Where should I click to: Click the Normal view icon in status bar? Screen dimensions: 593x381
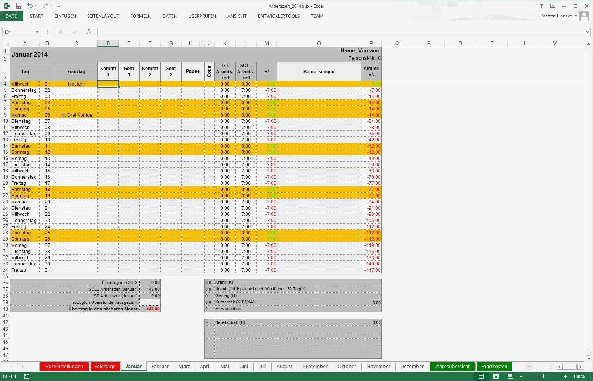(481, 376)
